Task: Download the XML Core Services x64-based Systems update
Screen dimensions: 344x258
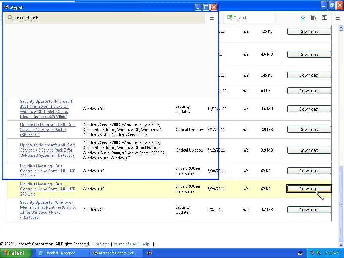Action: point(309,150)
